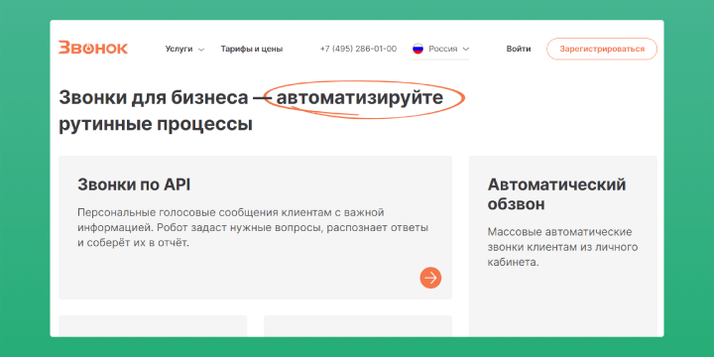This screenshot has width=714, height=357.
Task: Click the Звонки по API description text
Action: pyautogui.click(x=253, y=228)
